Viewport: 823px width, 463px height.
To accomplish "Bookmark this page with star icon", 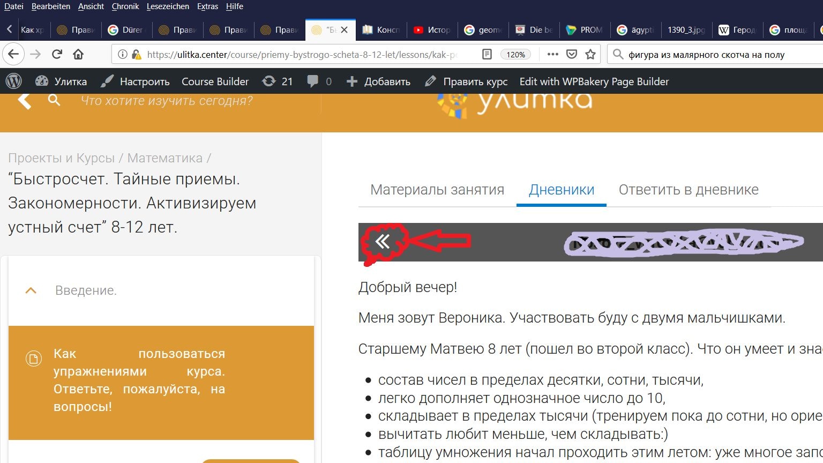I will [590, 54].
